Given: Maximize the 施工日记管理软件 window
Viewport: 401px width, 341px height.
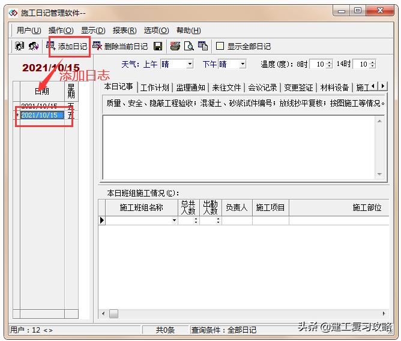Looking at the screenshot, I should point(358,11).
